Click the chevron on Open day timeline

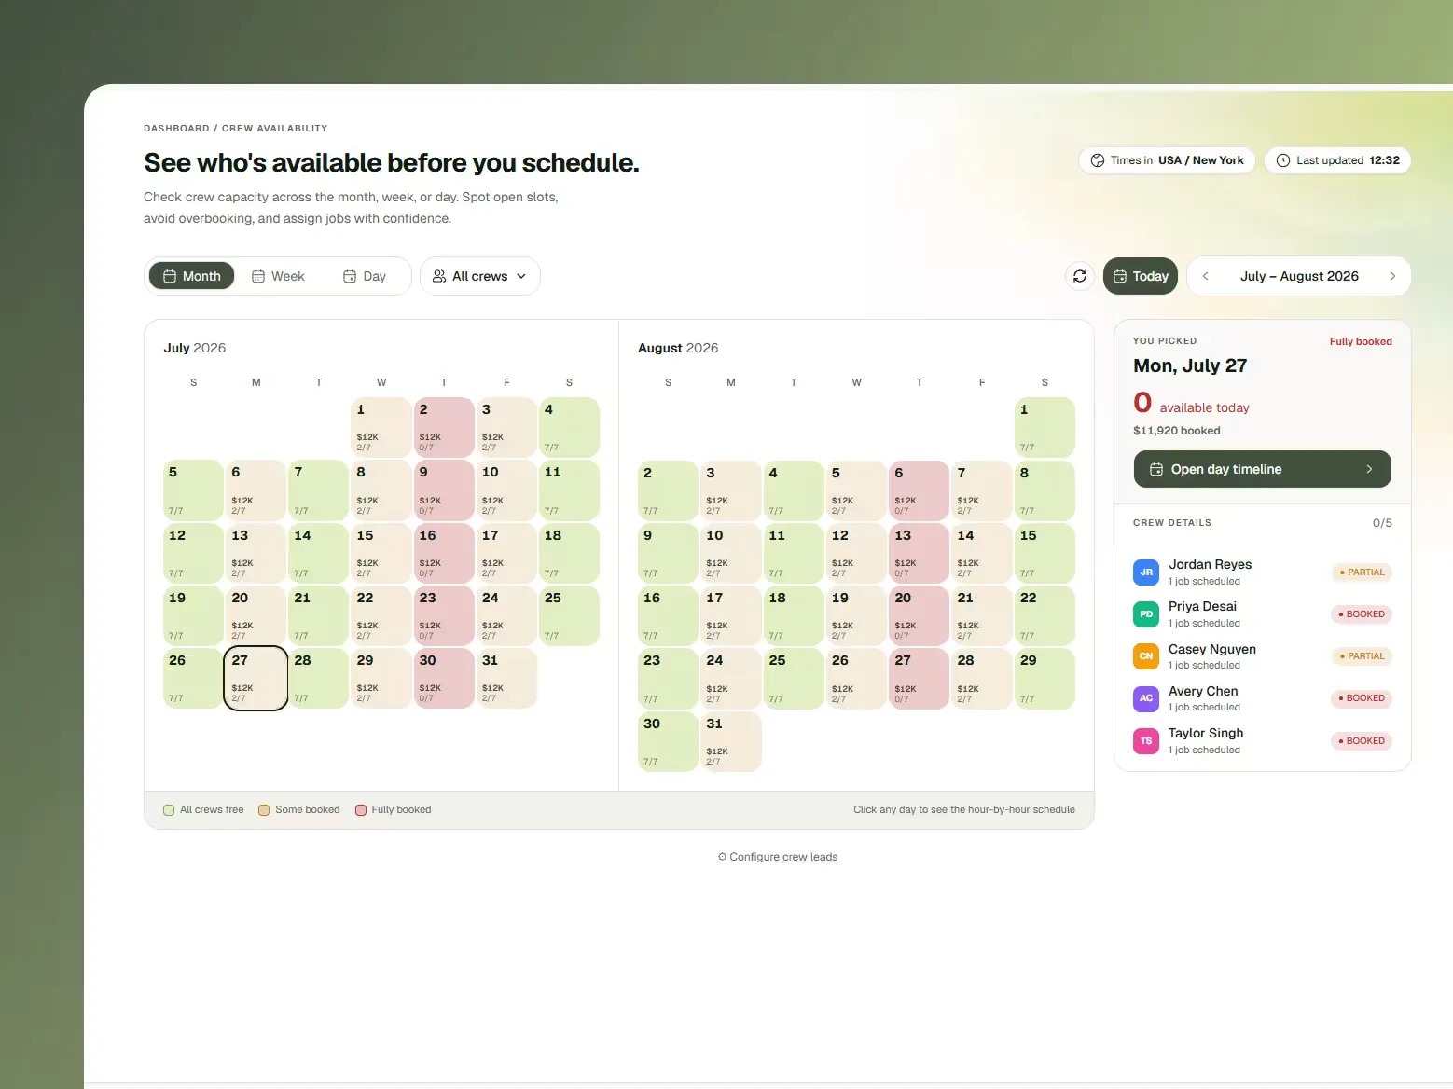click(x=1369, y=469)
